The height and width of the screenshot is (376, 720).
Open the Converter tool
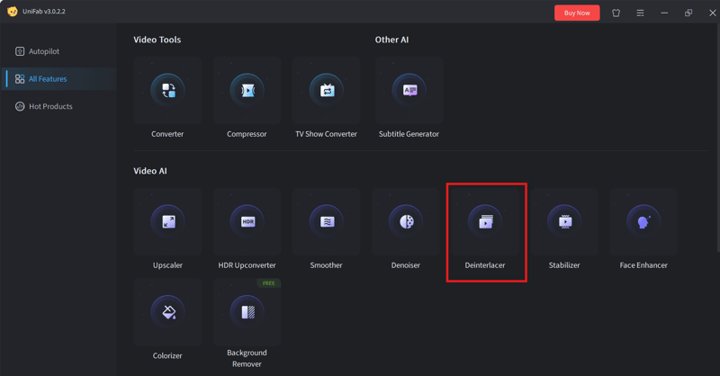point(167,91)
